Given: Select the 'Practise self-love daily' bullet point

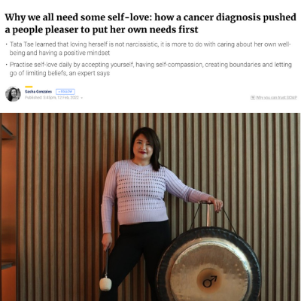Looking at the screenshot, I should click(150, 68).
